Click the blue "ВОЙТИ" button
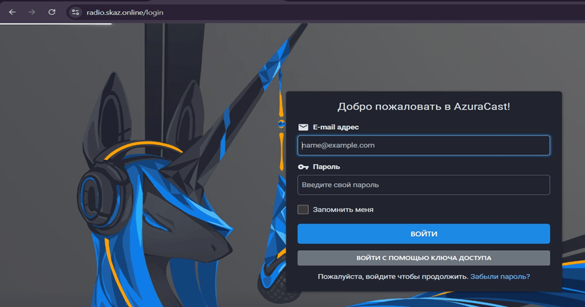This screenshot has height=307, width=585. point(423,234)
